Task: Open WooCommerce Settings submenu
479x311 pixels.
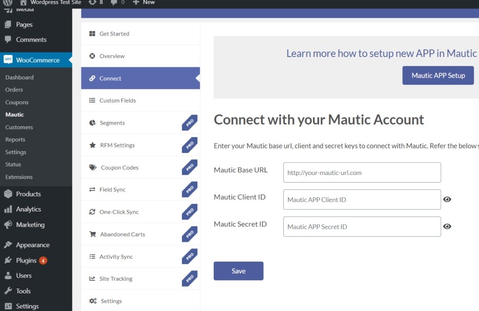Action: click(15, 152)
